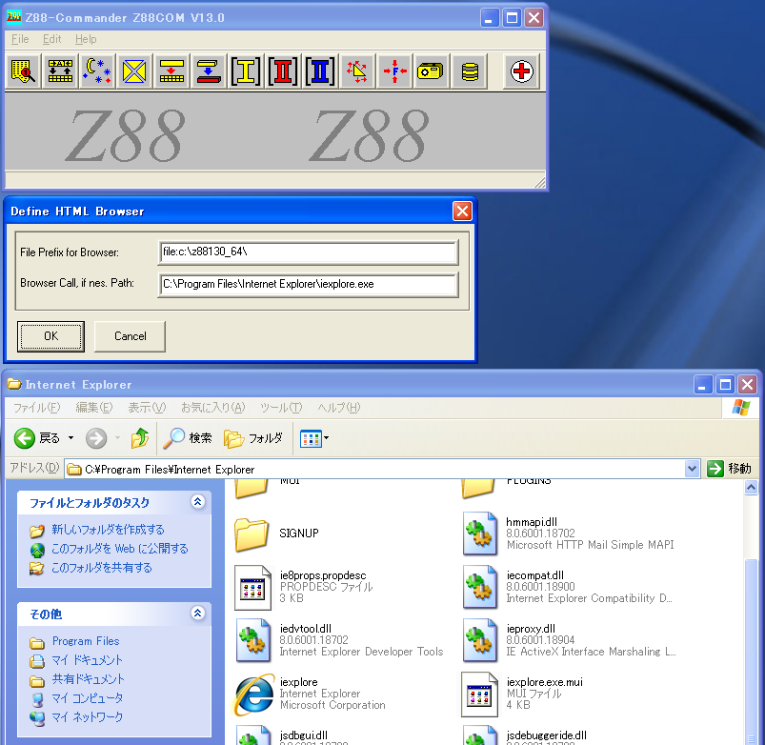The width and height of the screenshot is (765, 745).
Task: Open the ヘルプ(H) menu in Explorer
Action: (x=338, y=408)
